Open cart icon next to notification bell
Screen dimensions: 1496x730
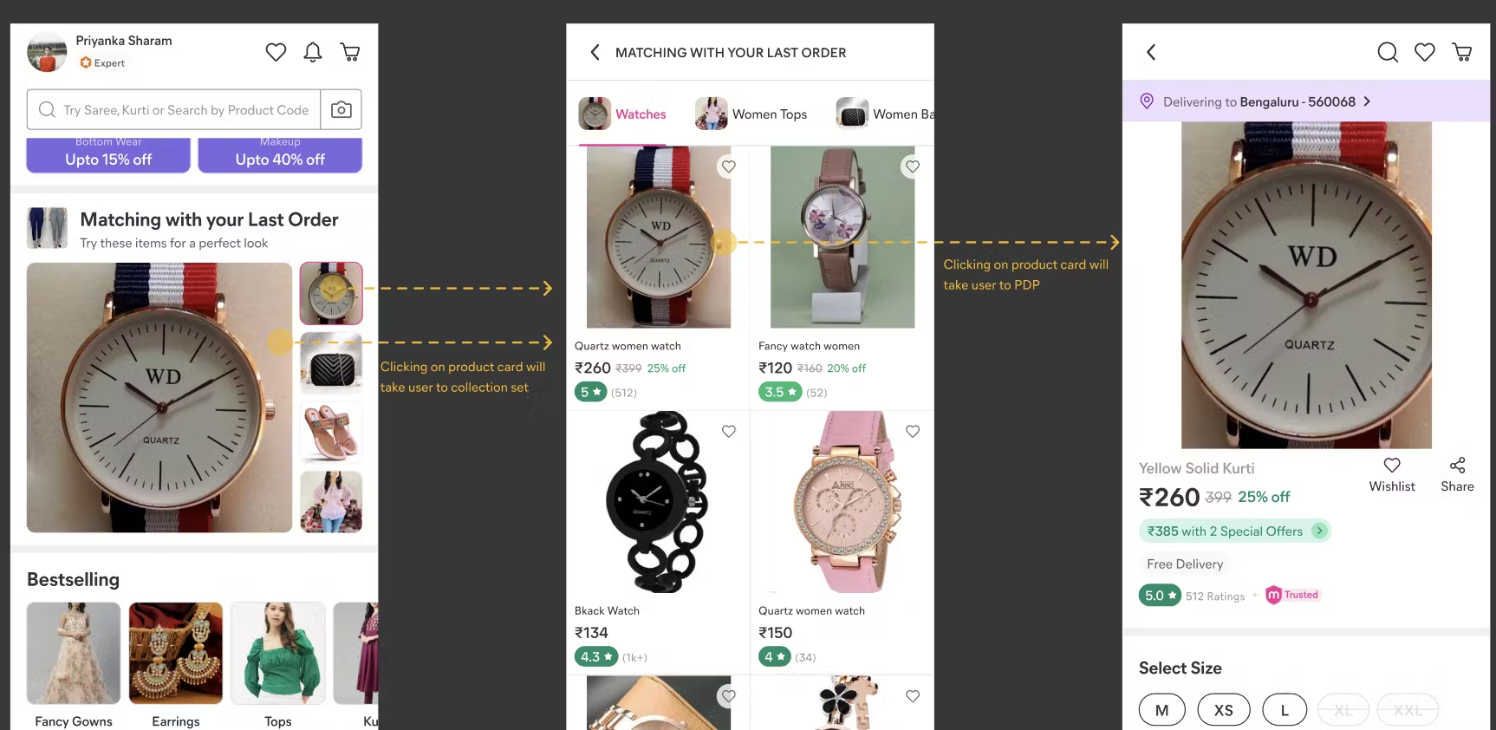(x=350, y=53)
